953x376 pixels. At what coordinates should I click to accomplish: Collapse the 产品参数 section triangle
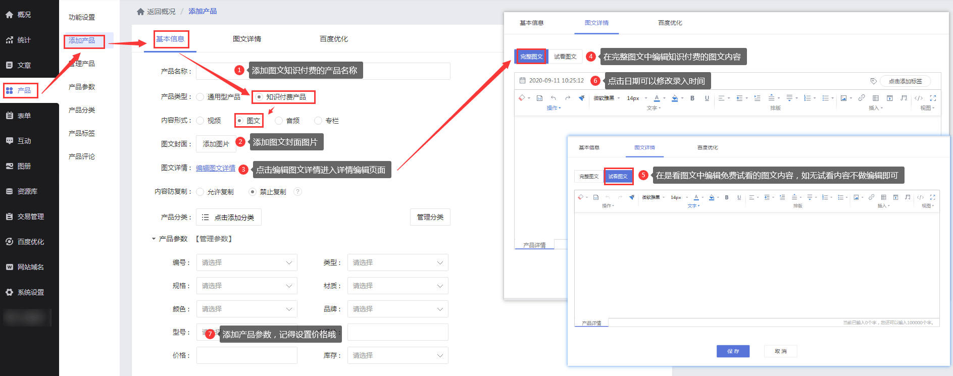click(x=154, y=239)
